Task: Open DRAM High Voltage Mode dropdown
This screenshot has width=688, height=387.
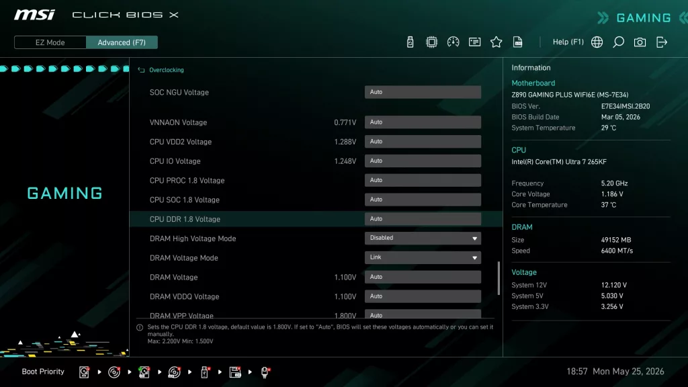Action: pos(423,239)
